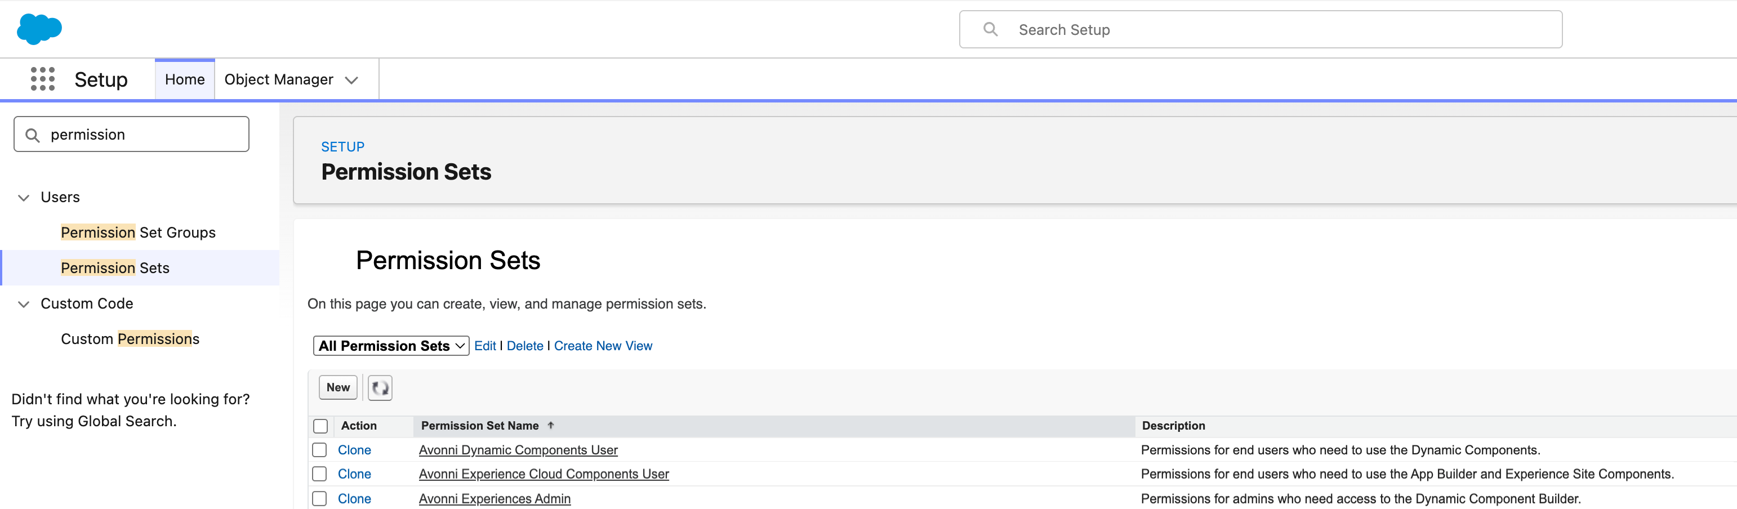1737x509 pixels.
Task: Toggle the select-all checkbox in table header
Action: coord(320,426)
